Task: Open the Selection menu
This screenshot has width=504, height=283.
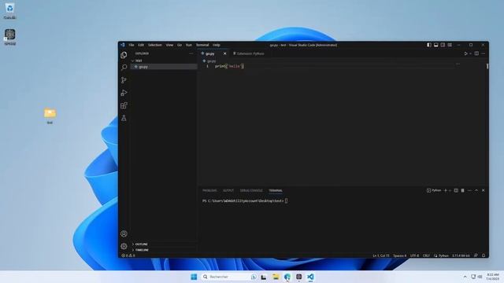Action: [x=155, y=45]
